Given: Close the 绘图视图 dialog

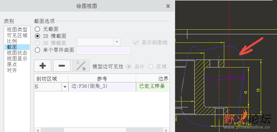Looking at the screenshot, I should (x=168, y=6).
